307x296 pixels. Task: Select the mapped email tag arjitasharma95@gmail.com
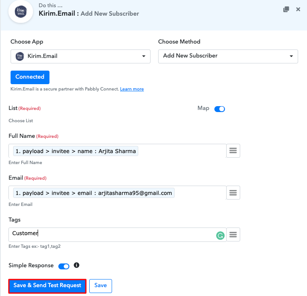[x=94, y=193]
